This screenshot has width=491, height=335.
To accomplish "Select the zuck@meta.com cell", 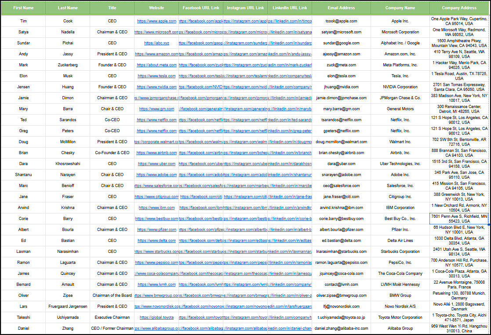I will pyautogui.click(x=341, y=65).
